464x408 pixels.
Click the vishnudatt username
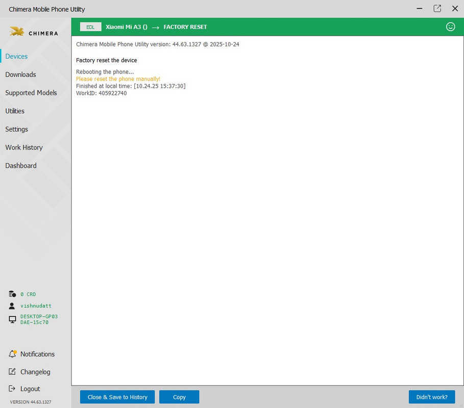[x=36, y=305]
